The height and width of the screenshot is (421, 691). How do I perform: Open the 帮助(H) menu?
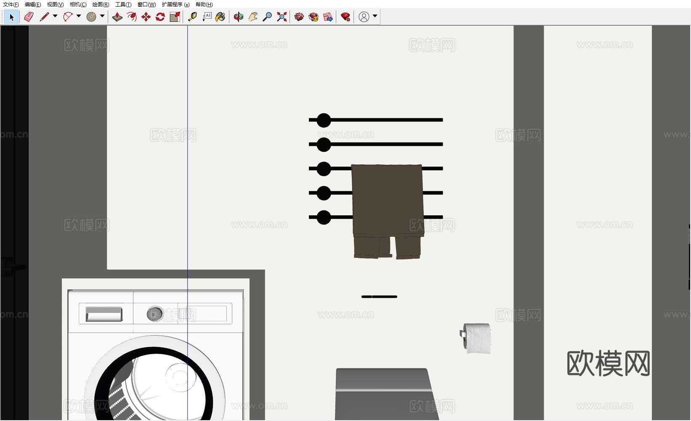tap(204, 5)
